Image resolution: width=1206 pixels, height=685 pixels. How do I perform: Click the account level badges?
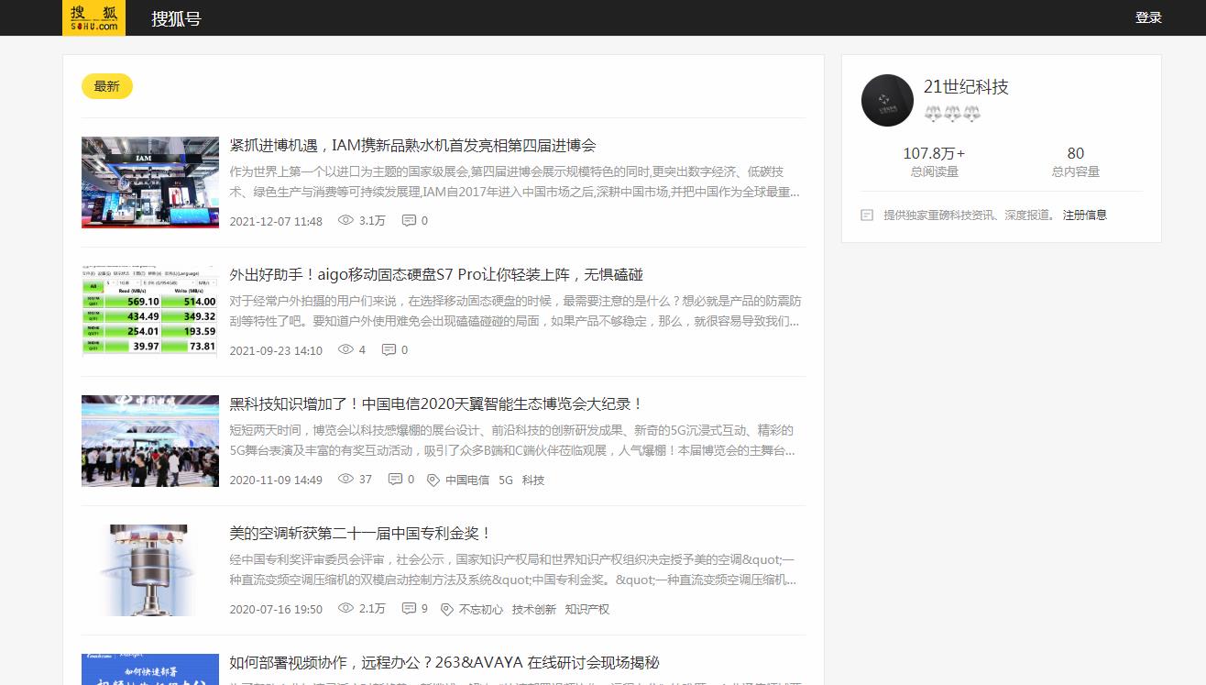click(x=952, y=114)
